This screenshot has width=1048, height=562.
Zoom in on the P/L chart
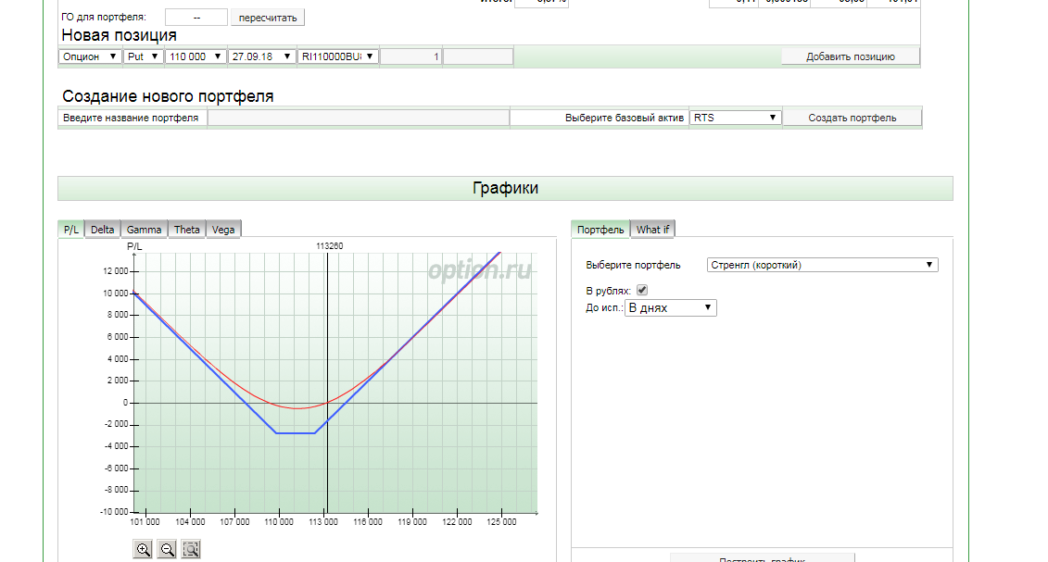coord(143,549)
